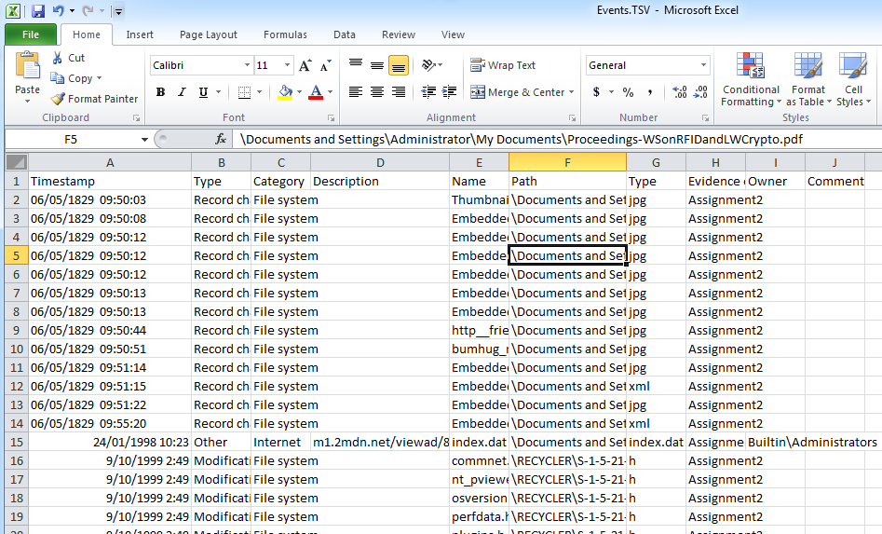Click the Wrap Text button
The image size is (882, 534).
pos(502,65)
